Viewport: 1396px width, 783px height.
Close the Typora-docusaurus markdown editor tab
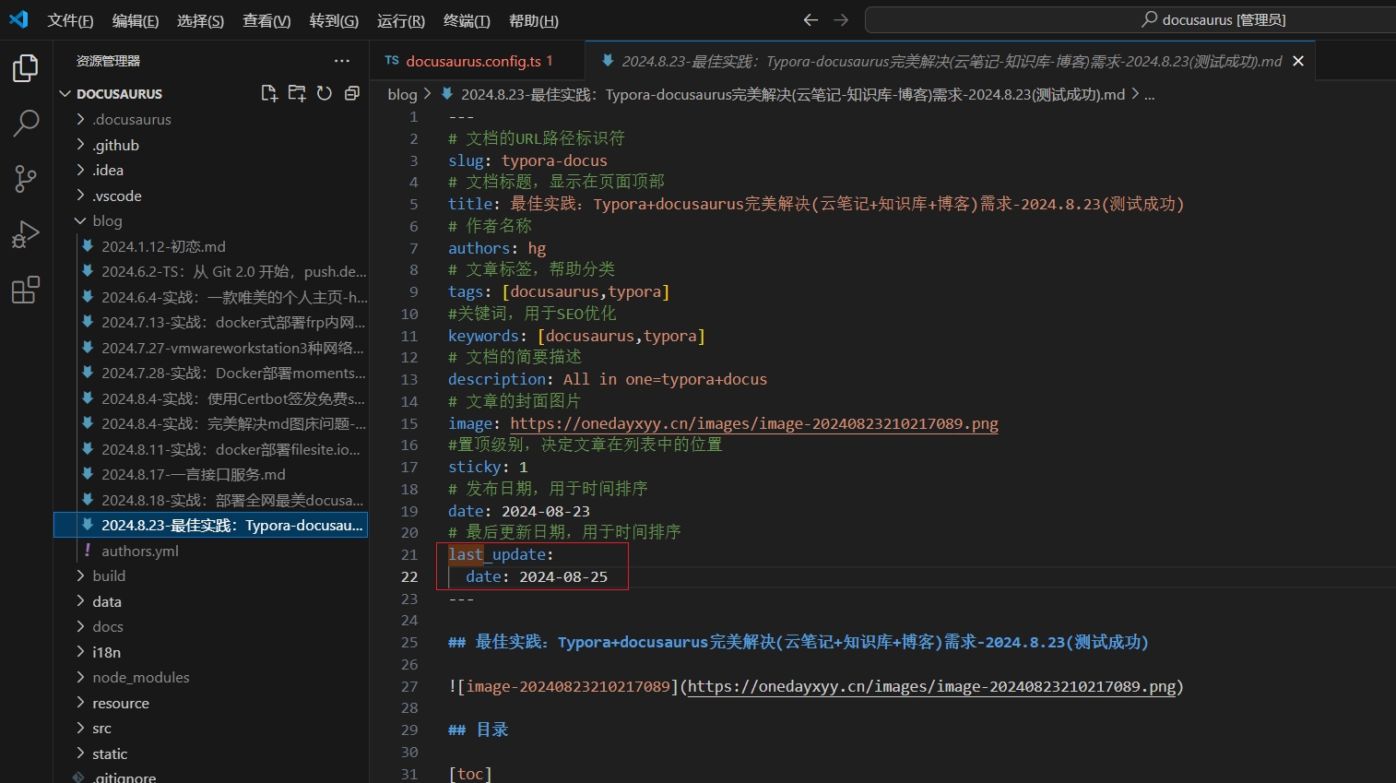[x=1298, y=61]
